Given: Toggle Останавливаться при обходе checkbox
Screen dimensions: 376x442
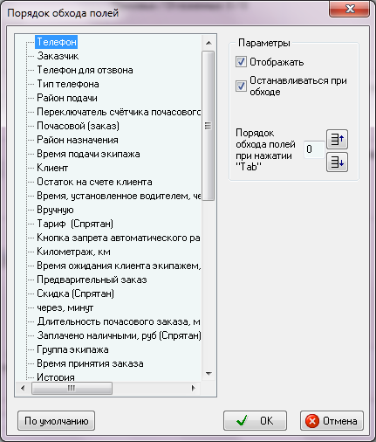Looking at the screenshot, I should click(241, 86).
